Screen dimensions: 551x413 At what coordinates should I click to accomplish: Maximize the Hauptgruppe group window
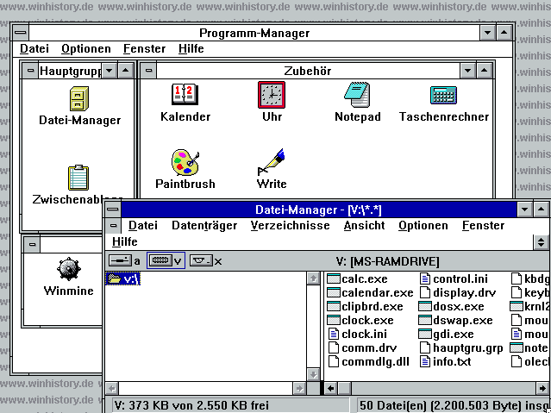pos(125,71)
